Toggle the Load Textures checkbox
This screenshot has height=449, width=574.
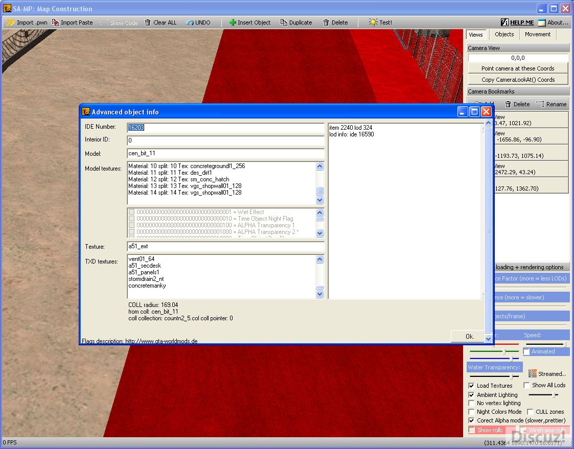pyautogui.click(x=471, y=386)
